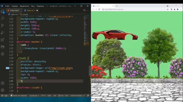The height and width of the screenshot is (102, 183).
Task: View site information icon in address bar
Action: coord(103,9)
